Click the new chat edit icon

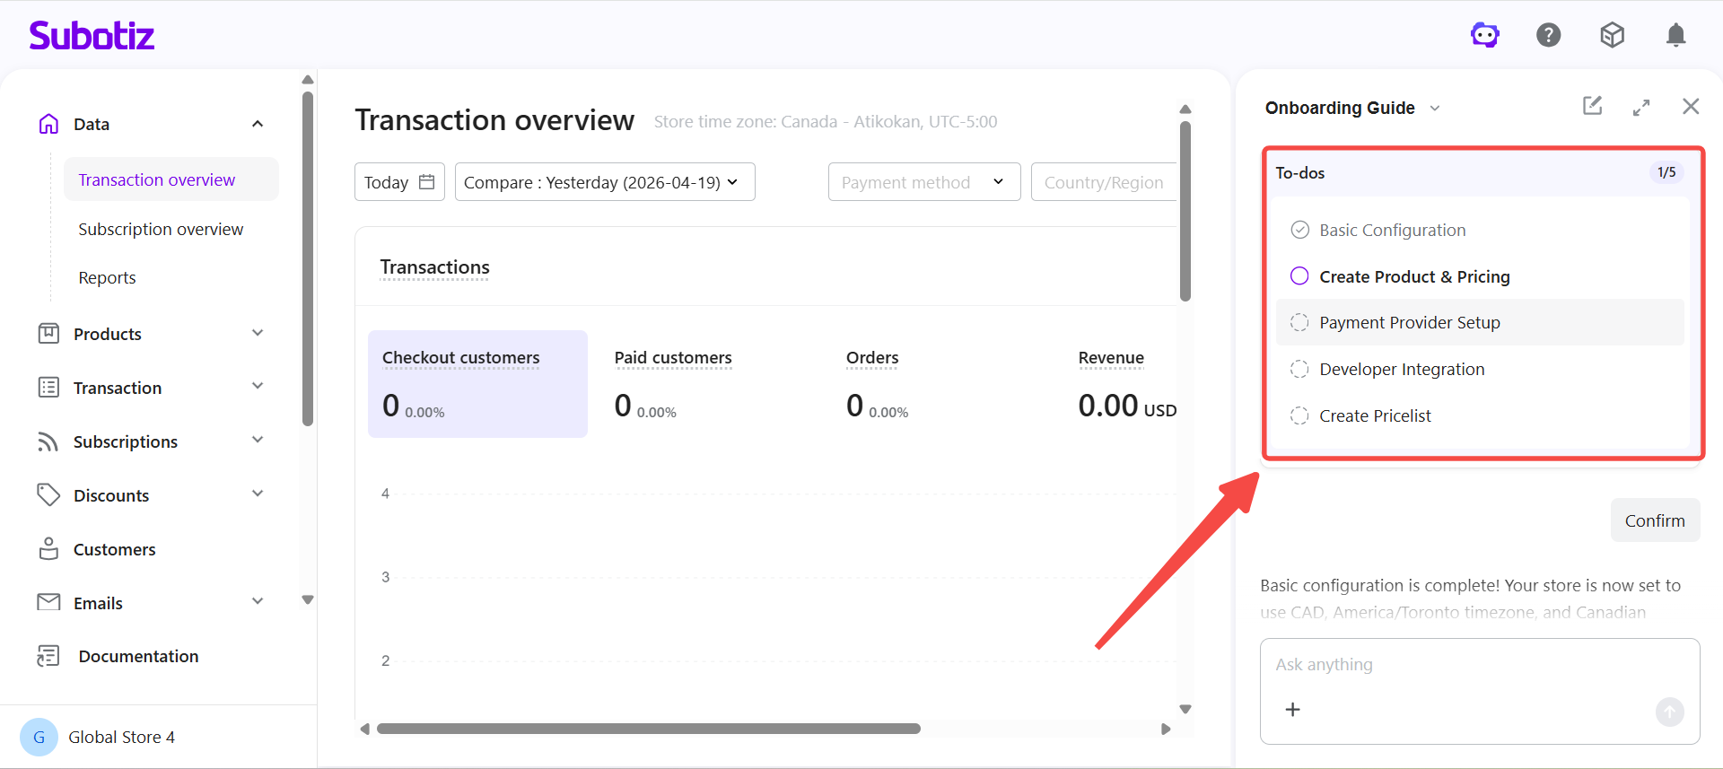(x=1592, y=106)
